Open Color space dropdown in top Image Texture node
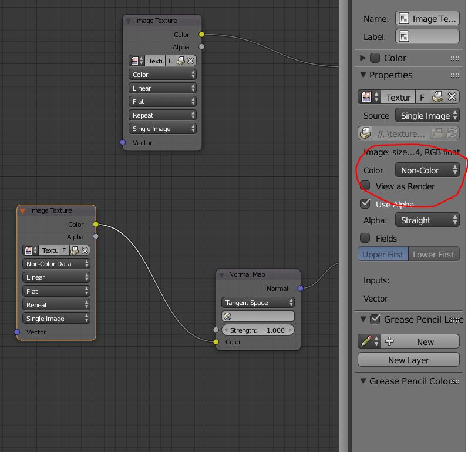 (x=163, y=75)
